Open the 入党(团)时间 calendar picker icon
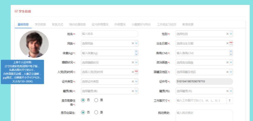The height and width of the screenshot is (121, 253). coord(136,72)
